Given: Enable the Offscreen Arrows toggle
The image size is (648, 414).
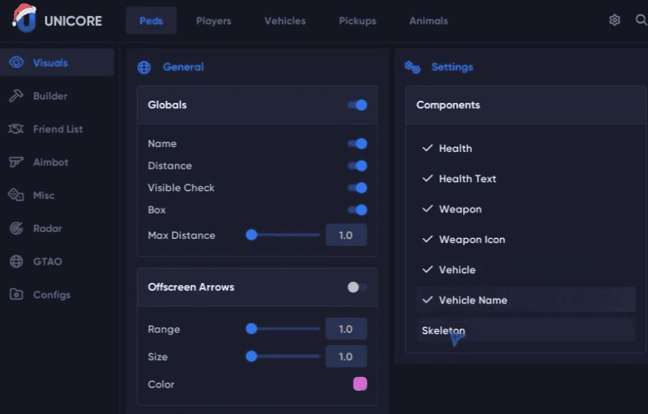Looking at the screenshot, I should (357, 287).
